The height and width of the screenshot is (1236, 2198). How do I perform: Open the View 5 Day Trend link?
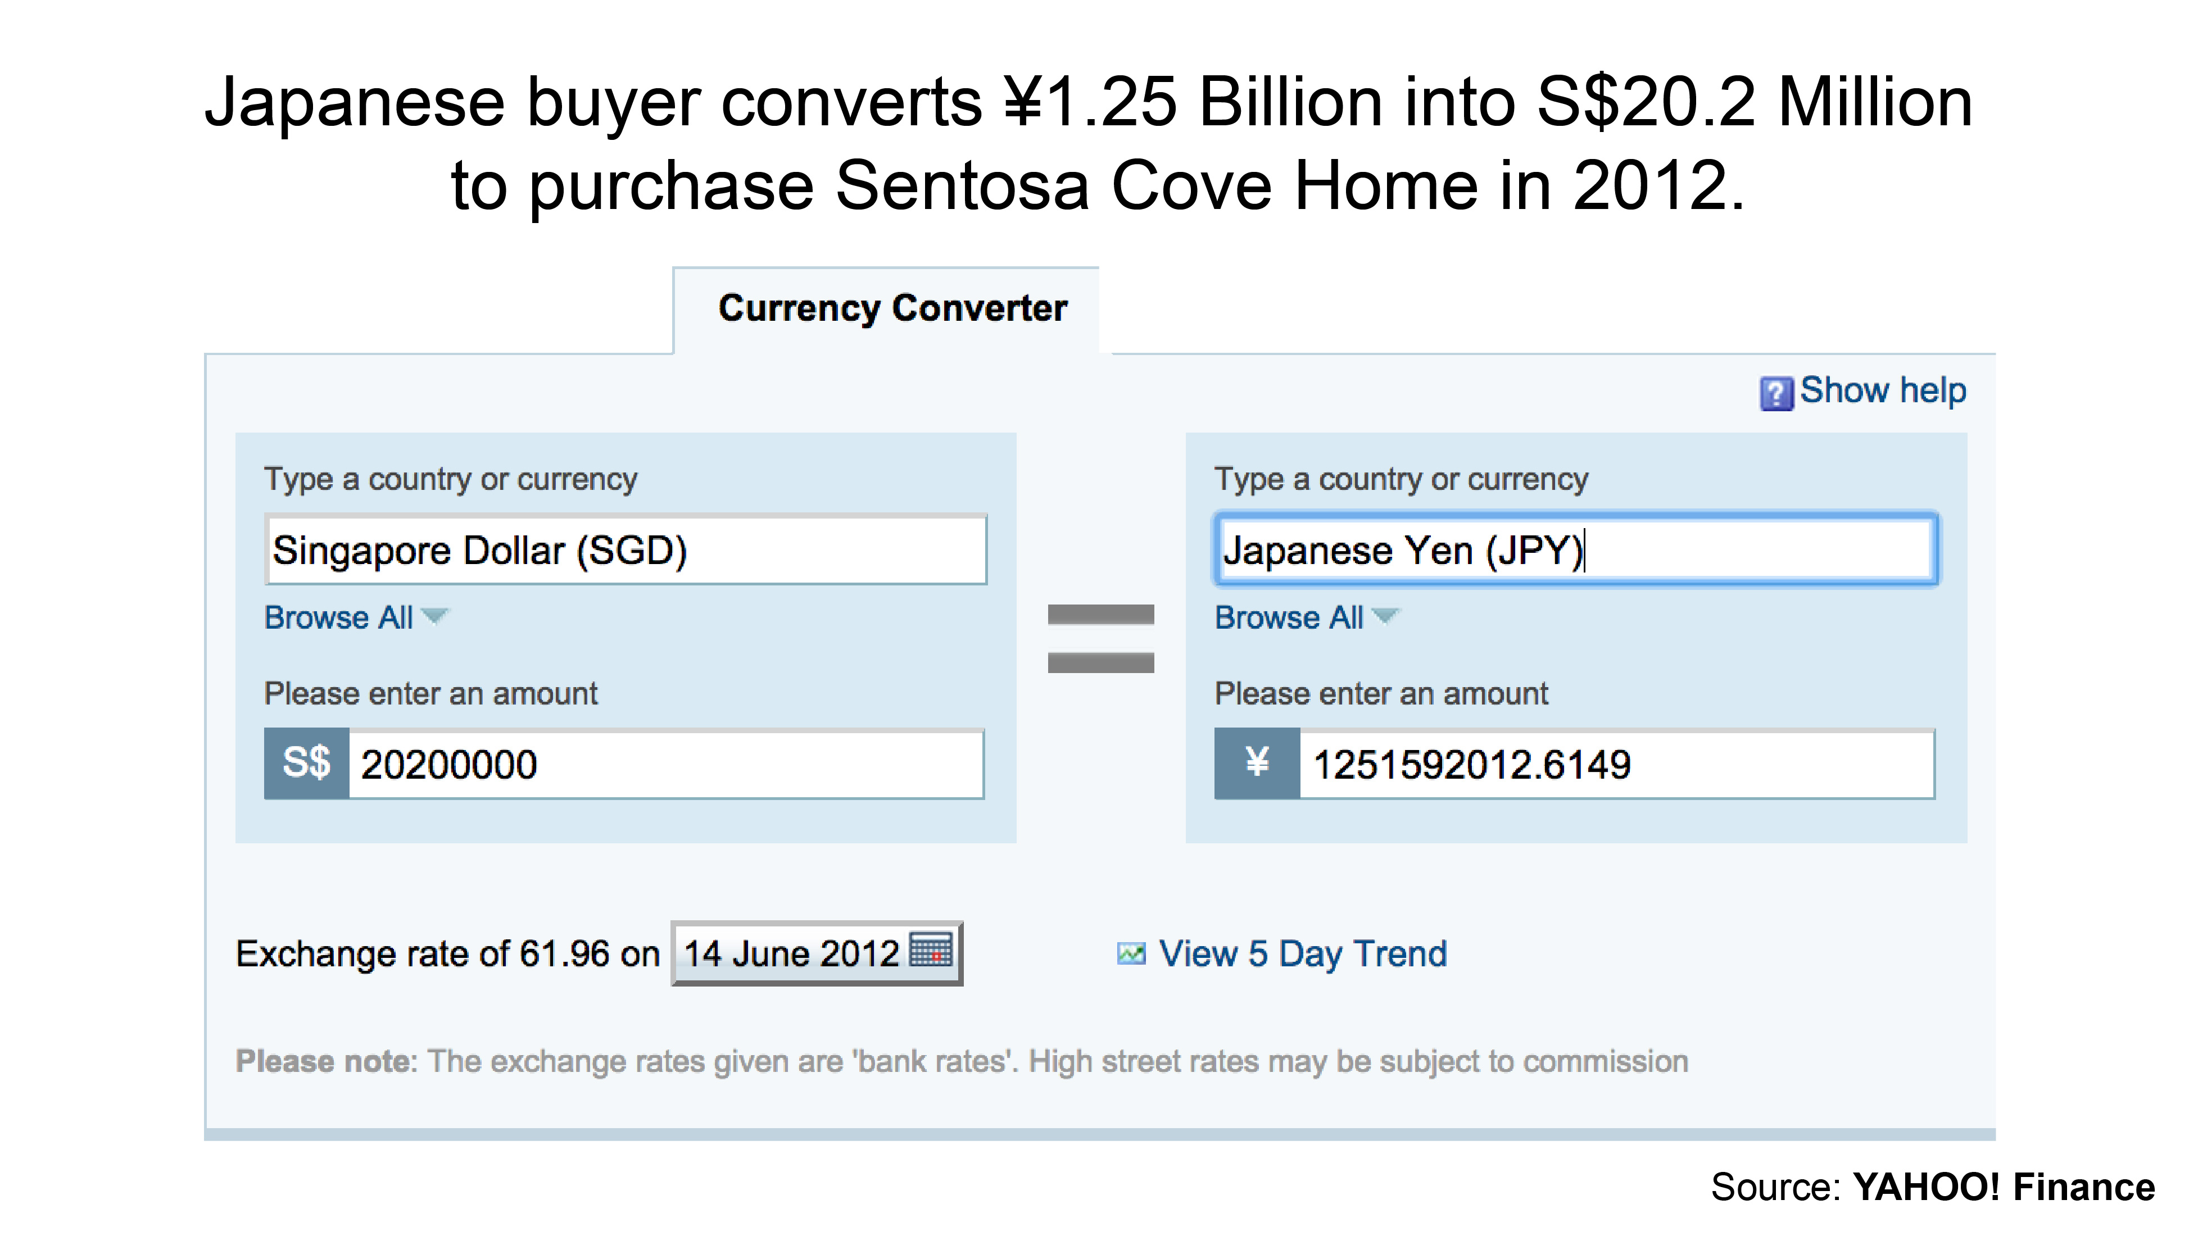(1303, 955)
